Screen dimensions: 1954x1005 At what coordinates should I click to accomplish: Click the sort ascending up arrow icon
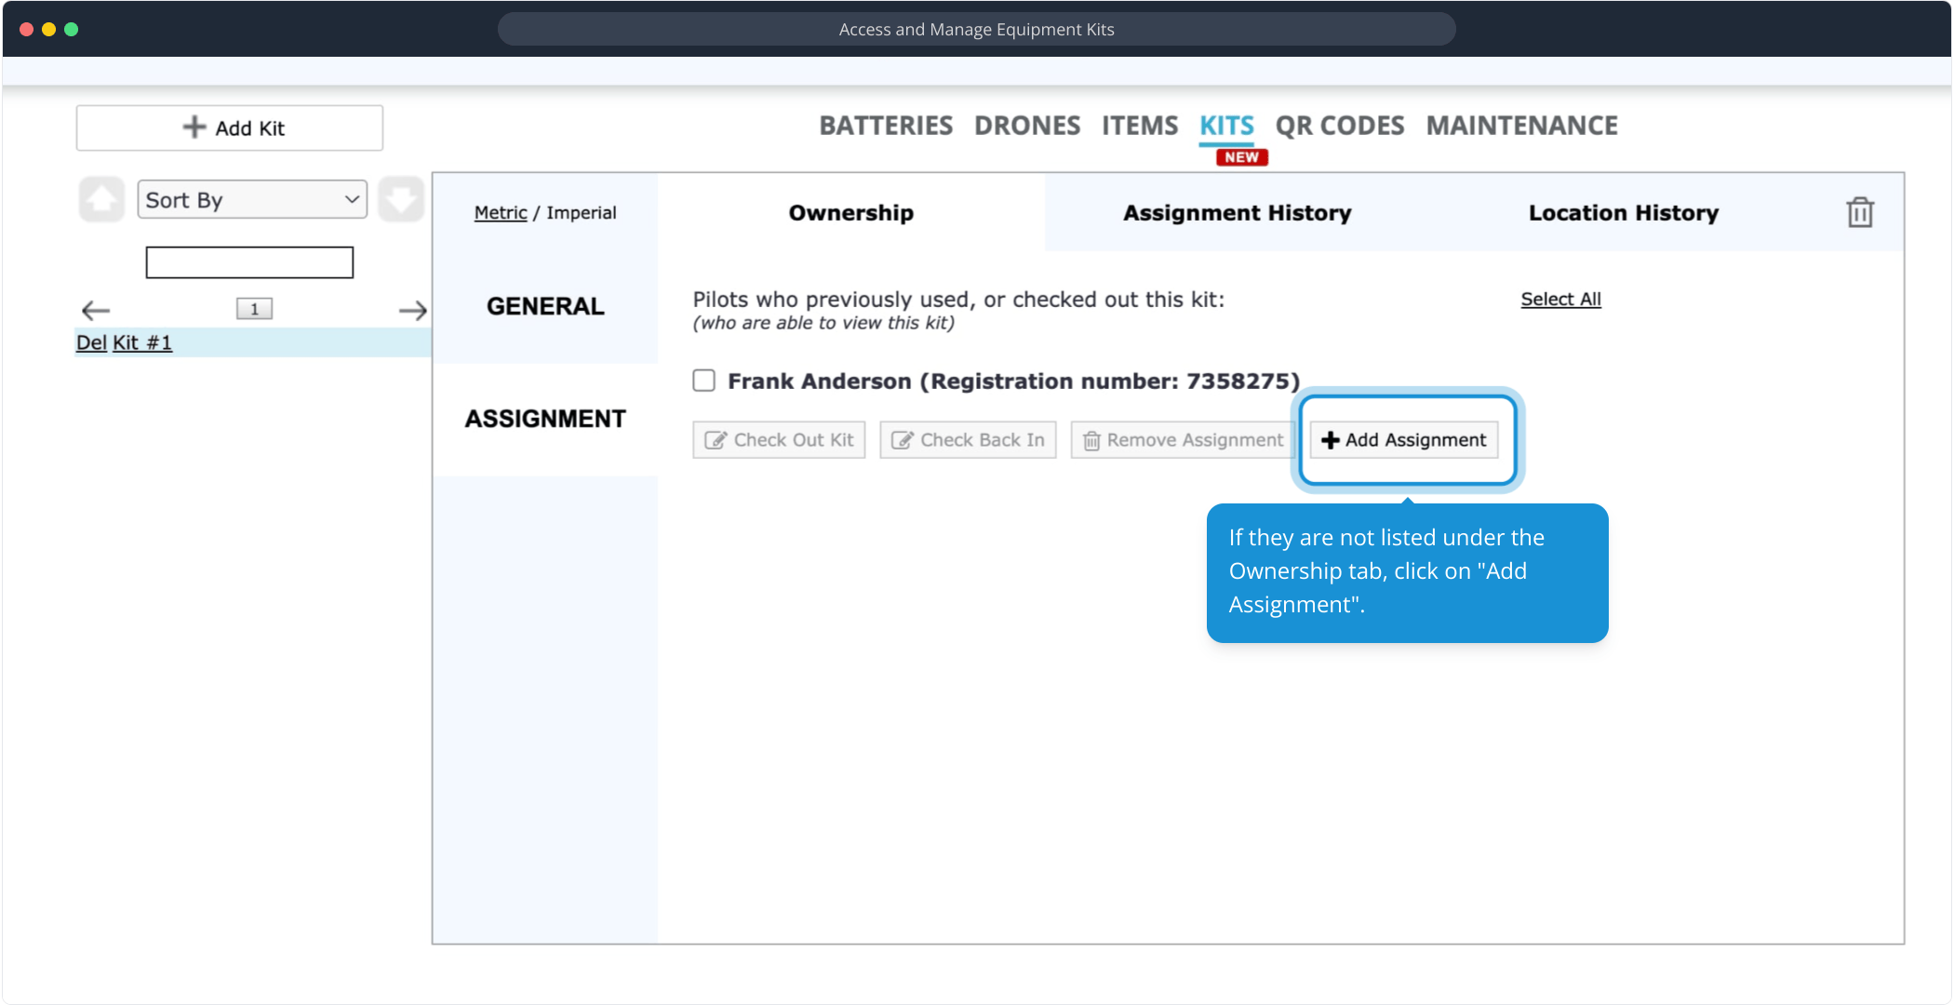pyautogui.click(x=101, y=199)
